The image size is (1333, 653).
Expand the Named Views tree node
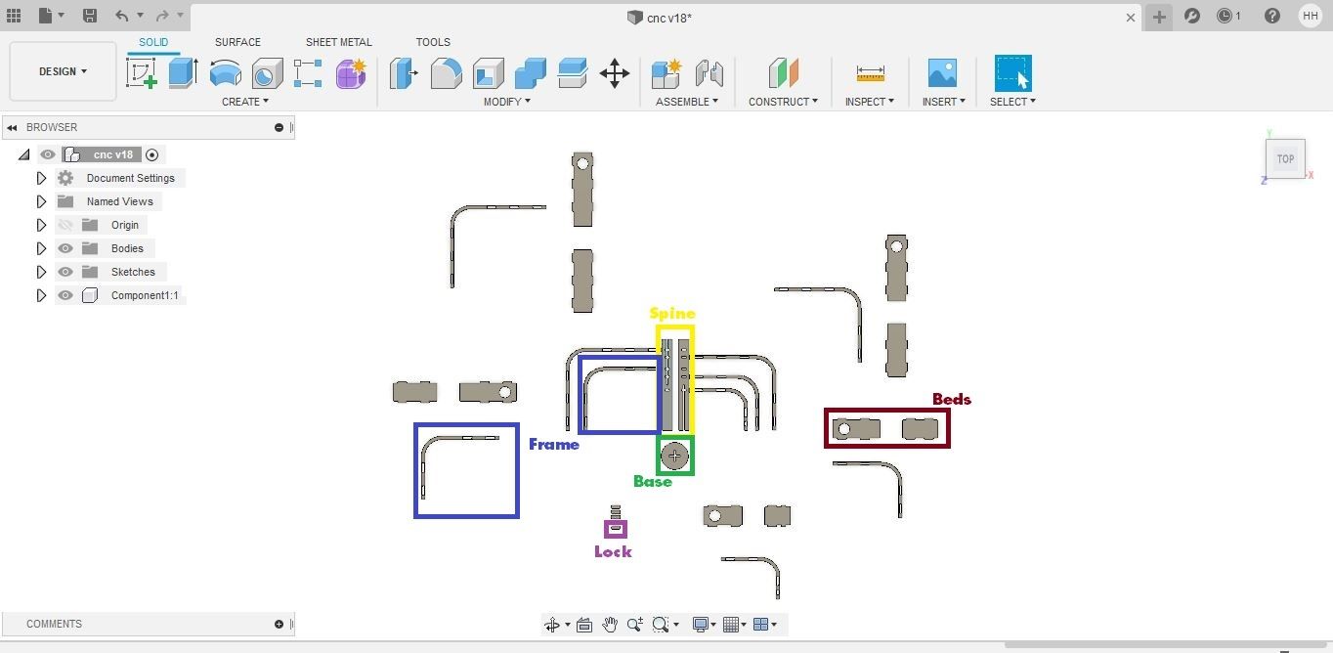(41, 201)
